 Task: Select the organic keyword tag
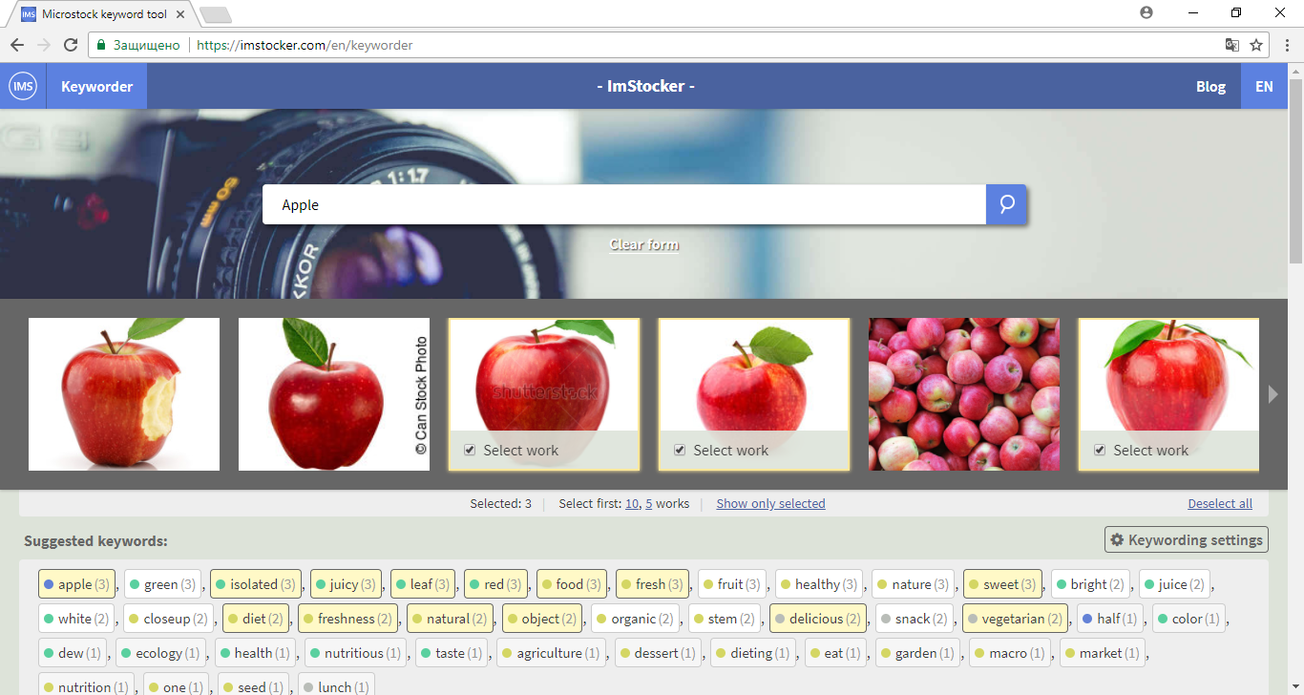635,619
